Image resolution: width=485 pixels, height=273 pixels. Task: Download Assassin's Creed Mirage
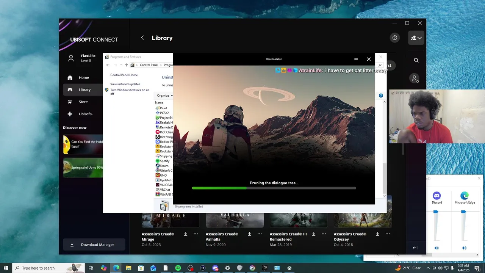tap(186, 234)
